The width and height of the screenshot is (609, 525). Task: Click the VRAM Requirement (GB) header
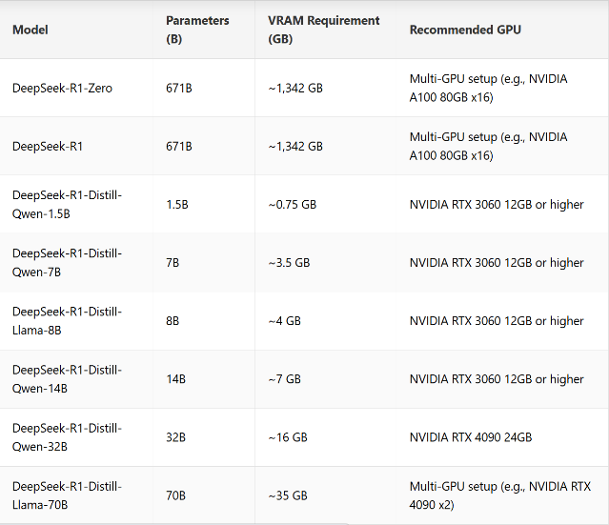323,30
